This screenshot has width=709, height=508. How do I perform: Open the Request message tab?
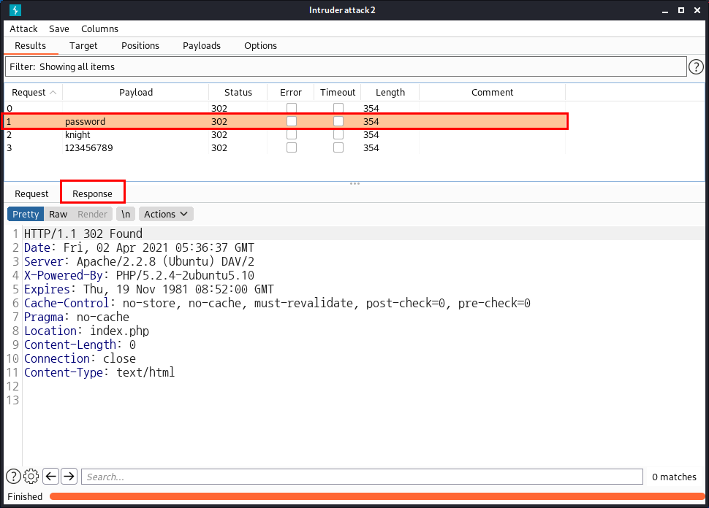31,193
